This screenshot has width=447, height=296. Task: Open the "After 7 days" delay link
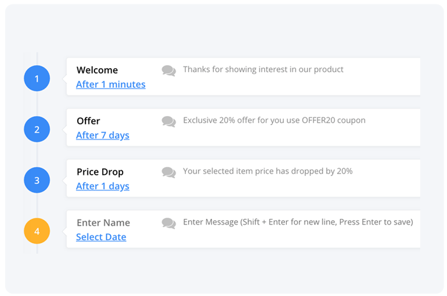[x=102, y=135]
